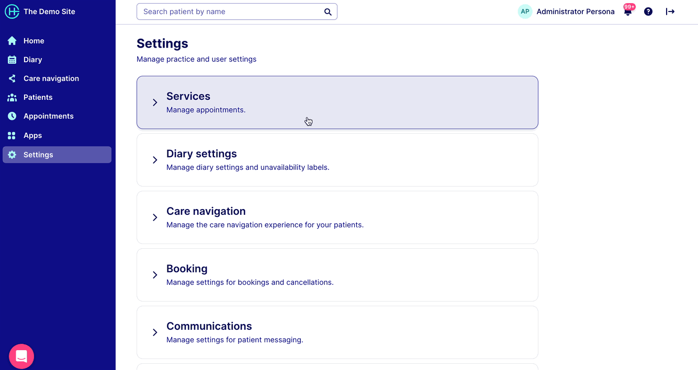This screenshot has height=370, width=698.
Task: Focus the Search patient by name field
Action: [x=229, y=11]
